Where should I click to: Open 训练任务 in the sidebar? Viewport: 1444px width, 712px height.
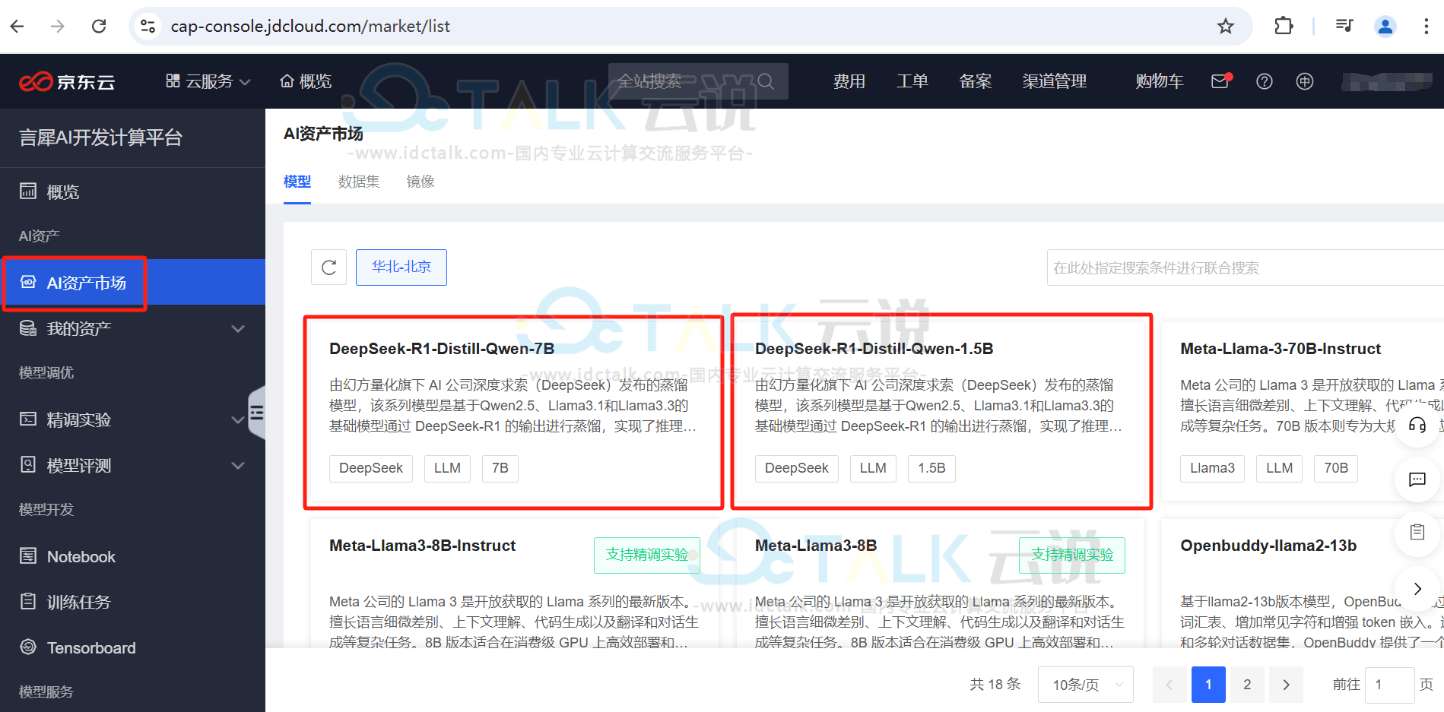(132, 602)
